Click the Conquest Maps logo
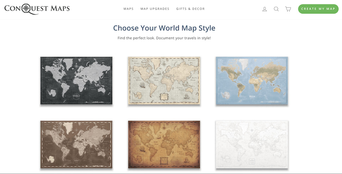 [x=37, y=9]
